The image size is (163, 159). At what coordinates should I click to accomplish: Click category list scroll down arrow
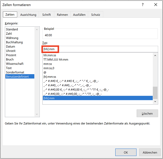pyautogui.click(x=37, y=114)
